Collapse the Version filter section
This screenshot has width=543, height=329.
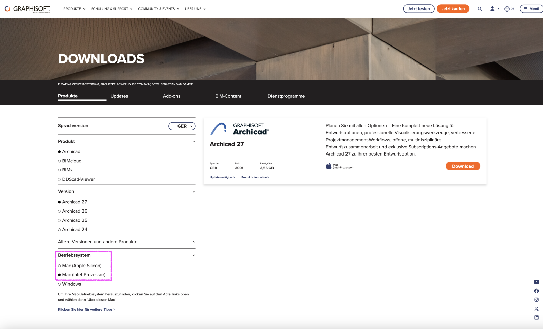pyautogui.click(x=194, y=192)
